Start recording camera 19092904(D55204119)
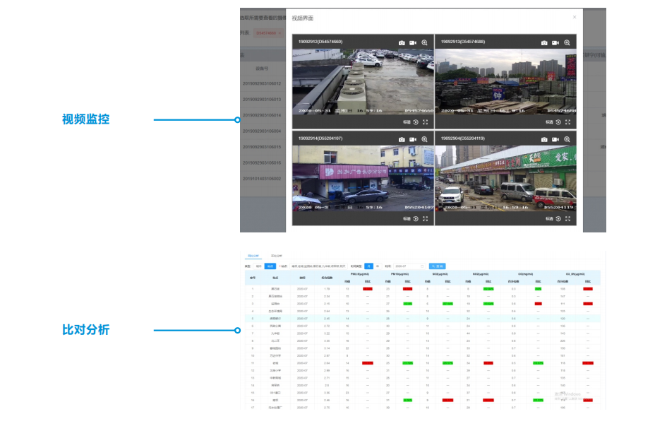Viewport: 667px width, 426px height. pos(555,139)
